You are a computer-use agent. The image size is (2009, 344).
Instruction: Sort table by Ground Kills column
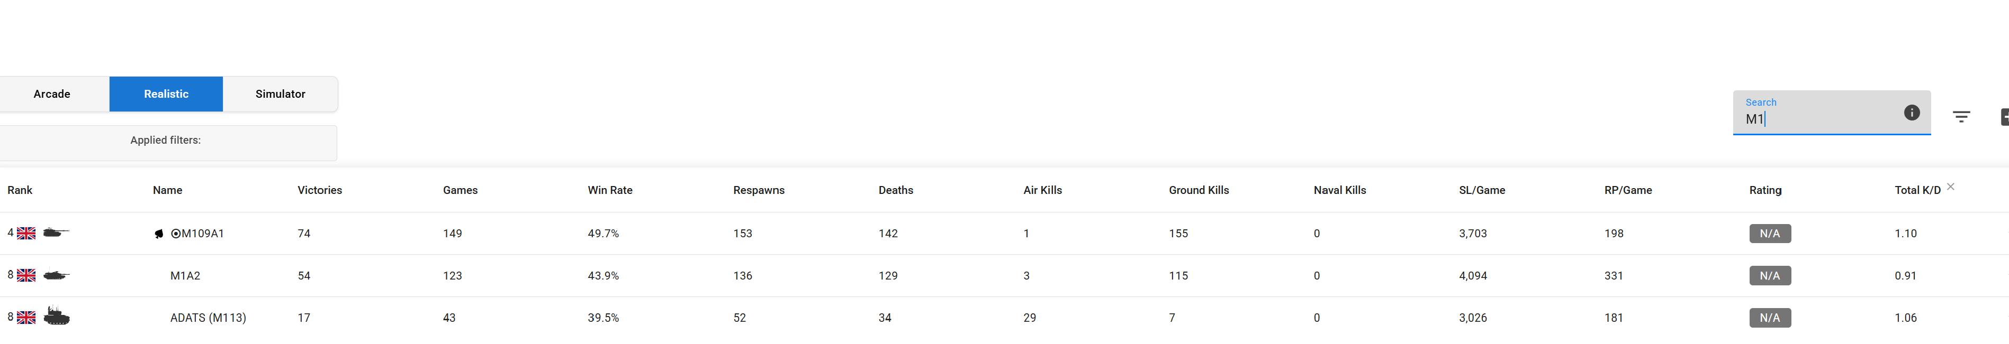(1199, 190)
